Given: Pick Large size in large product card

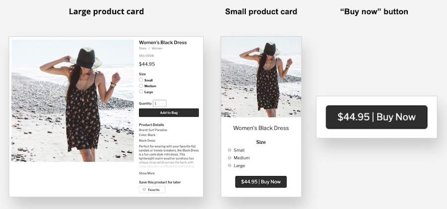Looking at the screenshot, I should [141, 92].
